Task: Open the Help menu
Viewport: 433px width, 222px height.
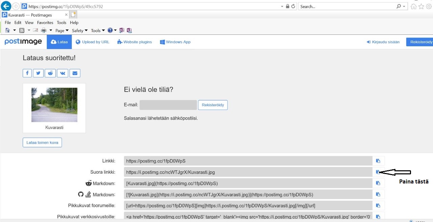Action: pyautogui.click(x=74, y=23)
